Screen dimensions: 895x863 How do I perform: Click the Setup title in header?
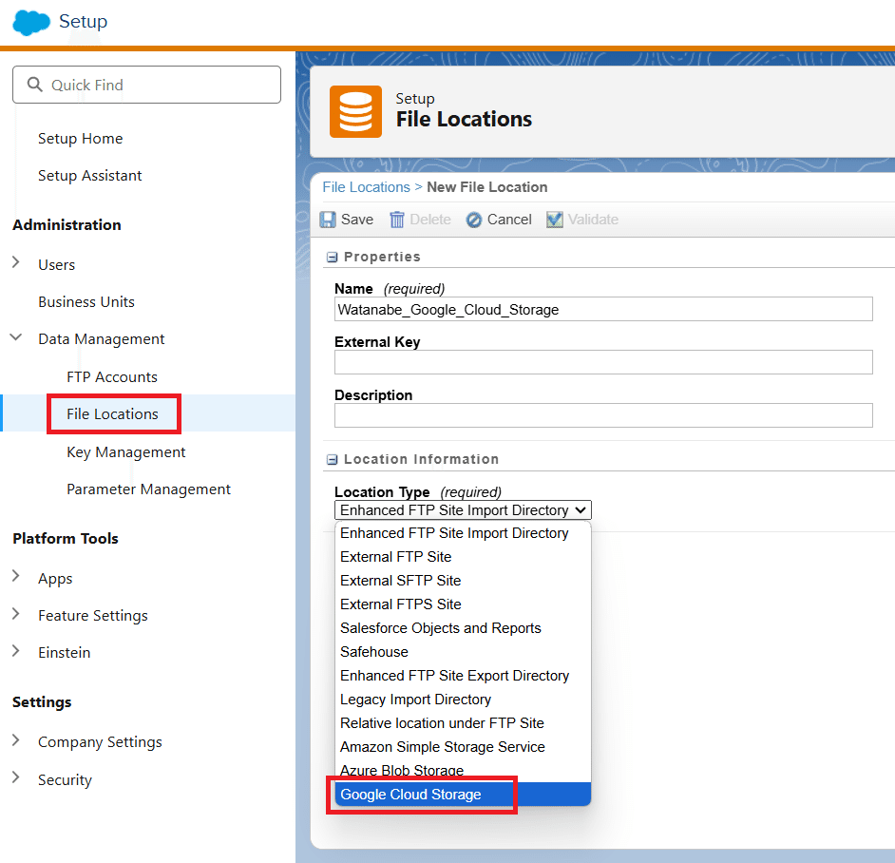tap(84, 22)
